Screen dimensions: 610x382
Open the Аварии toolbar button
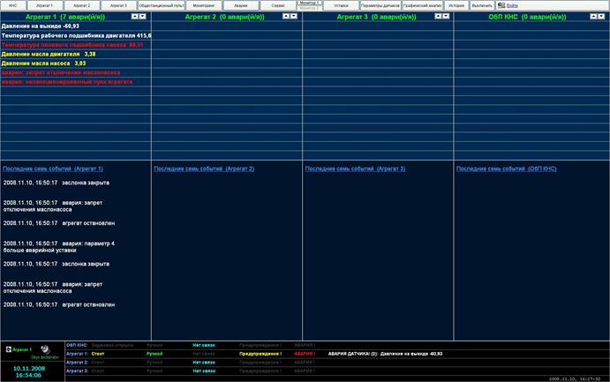tap(241, 5)
